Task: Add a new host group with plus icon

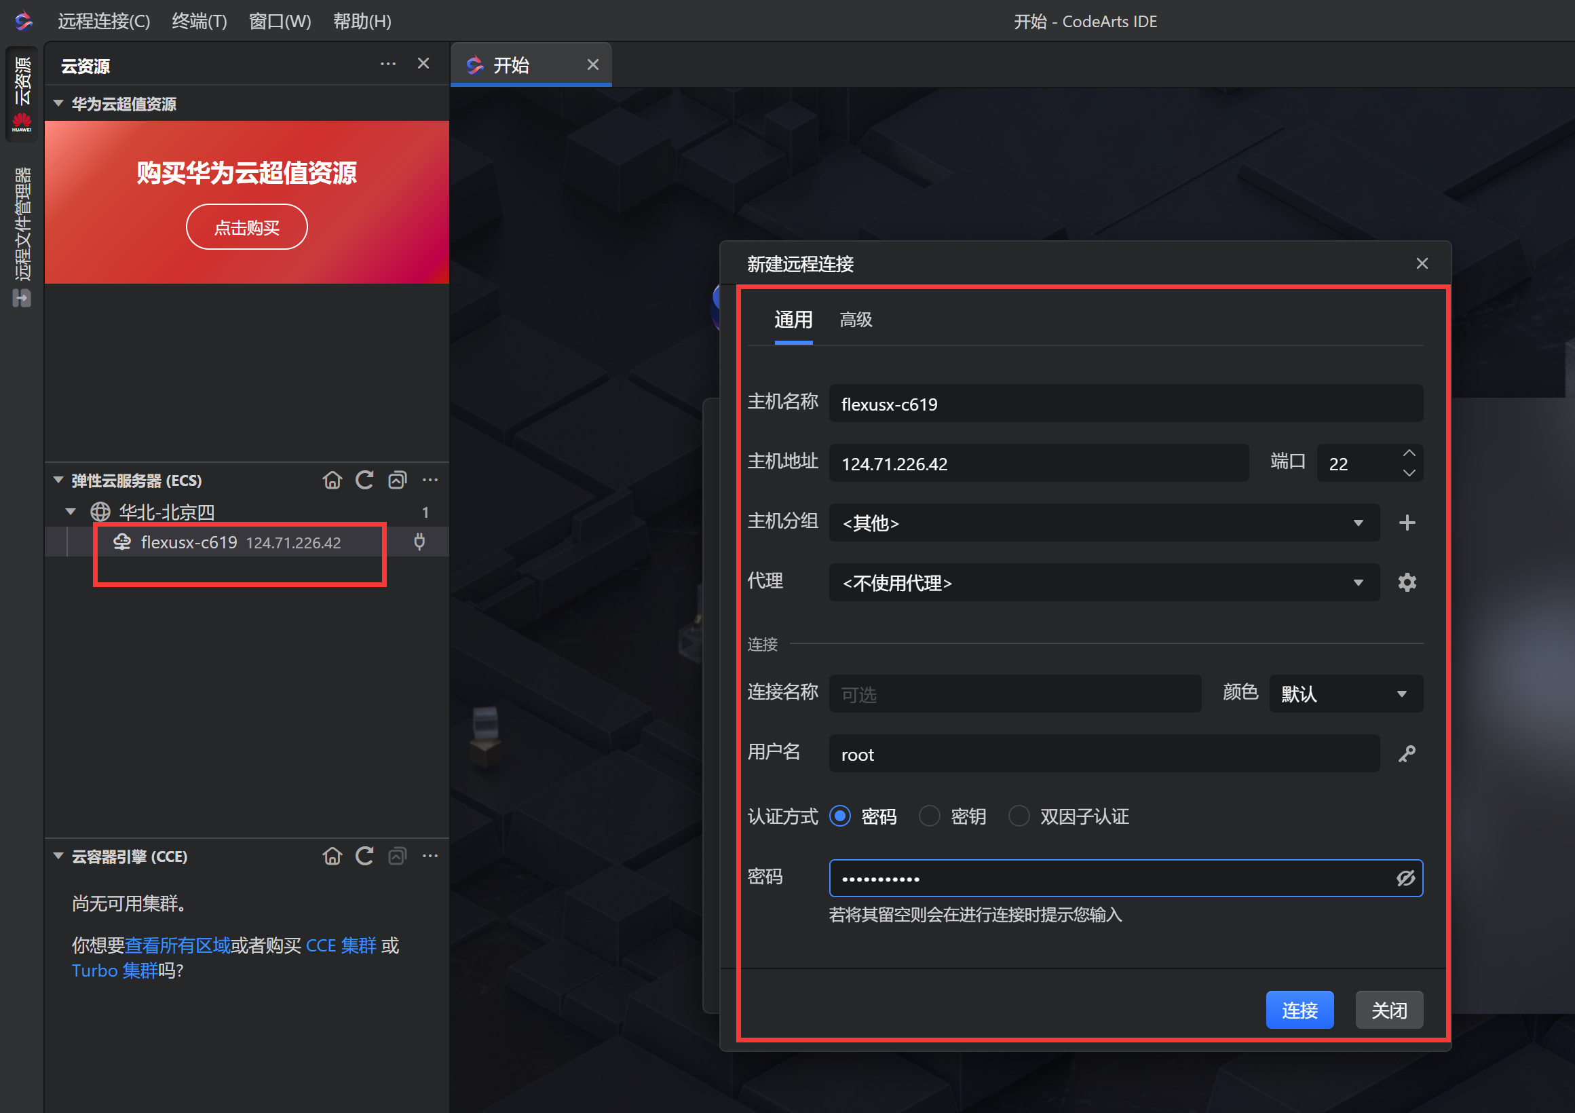Action: pyautogui.click(x=1407, y=523)
